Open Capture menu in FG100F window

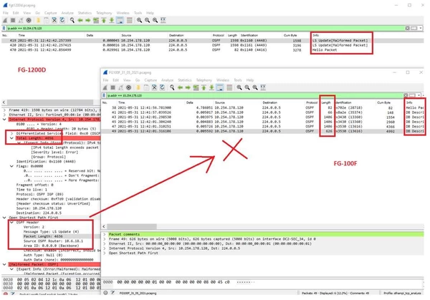pos(150,80)
